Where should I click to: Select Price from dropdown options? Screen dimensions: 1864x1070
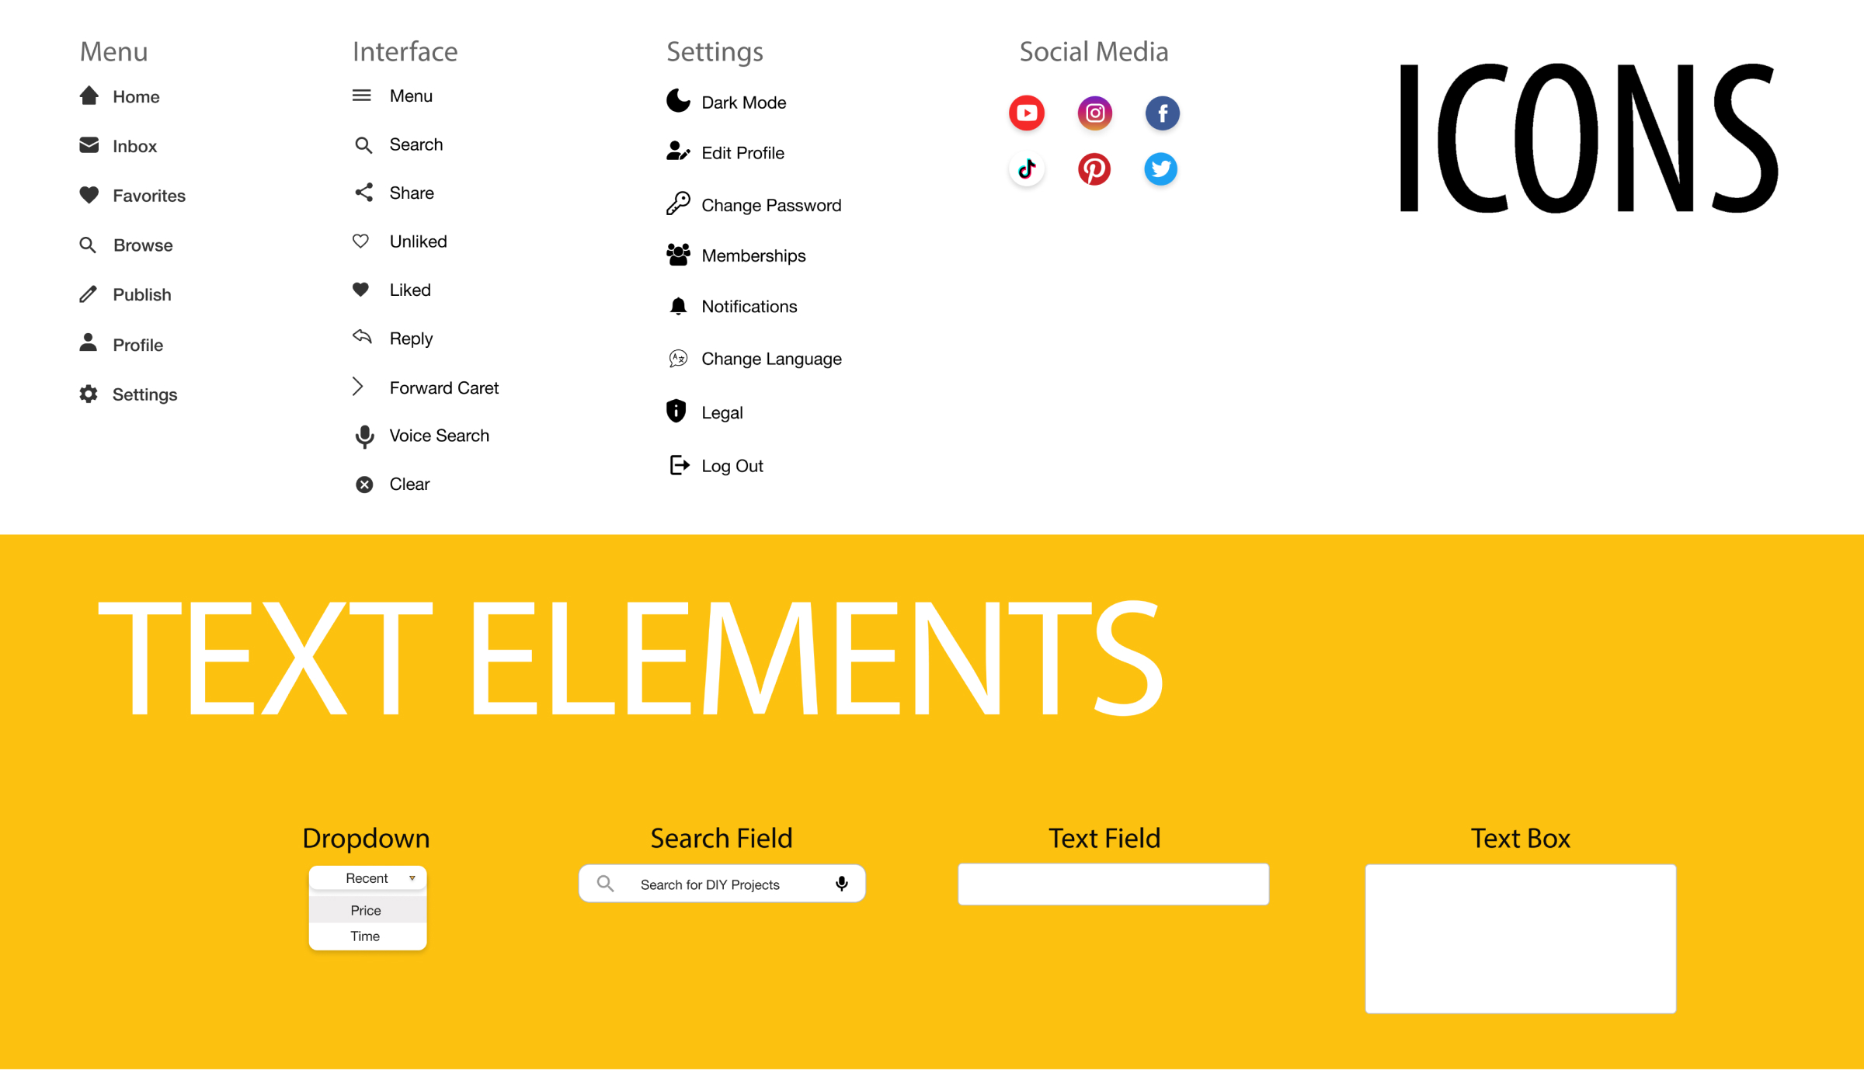[x=366, y=910]
